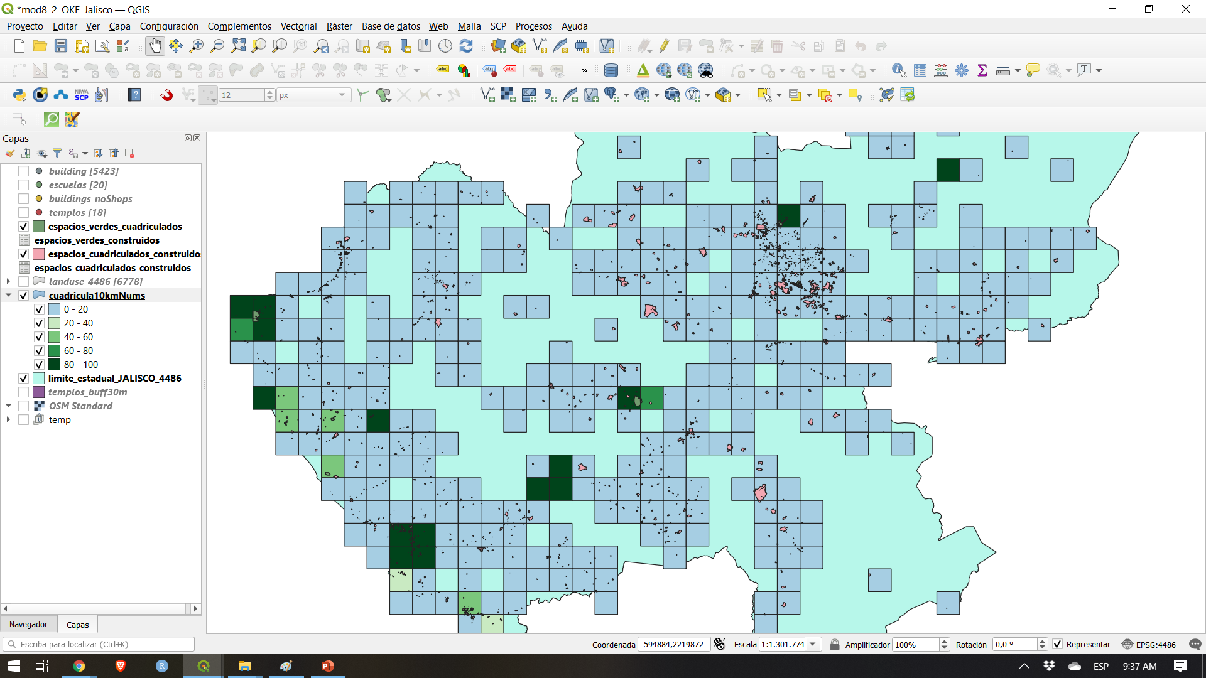Open the text annotation tool dropdown arrow
This screenshot has height=678, width=1206.
[1099, 70]
